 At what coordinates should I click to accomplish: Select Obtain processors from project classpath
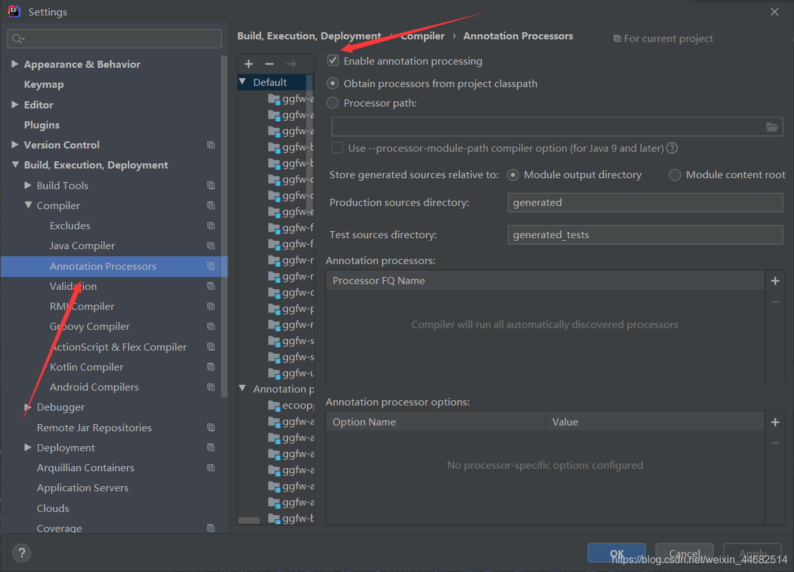tap(333, 83)
